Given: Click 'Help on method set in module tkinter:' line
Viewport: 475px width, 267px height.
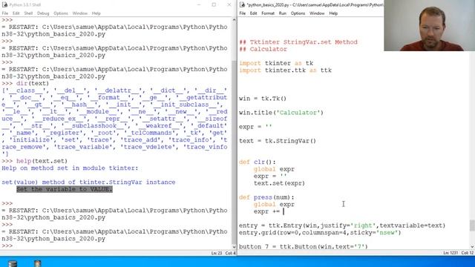Looking at the screenshot, I should pyautogui.click(x=70, y=168).
